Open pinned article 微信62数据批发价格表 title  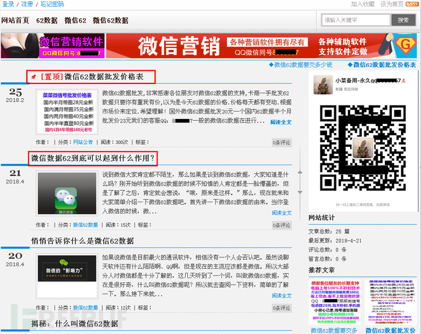tap(104, 77)
